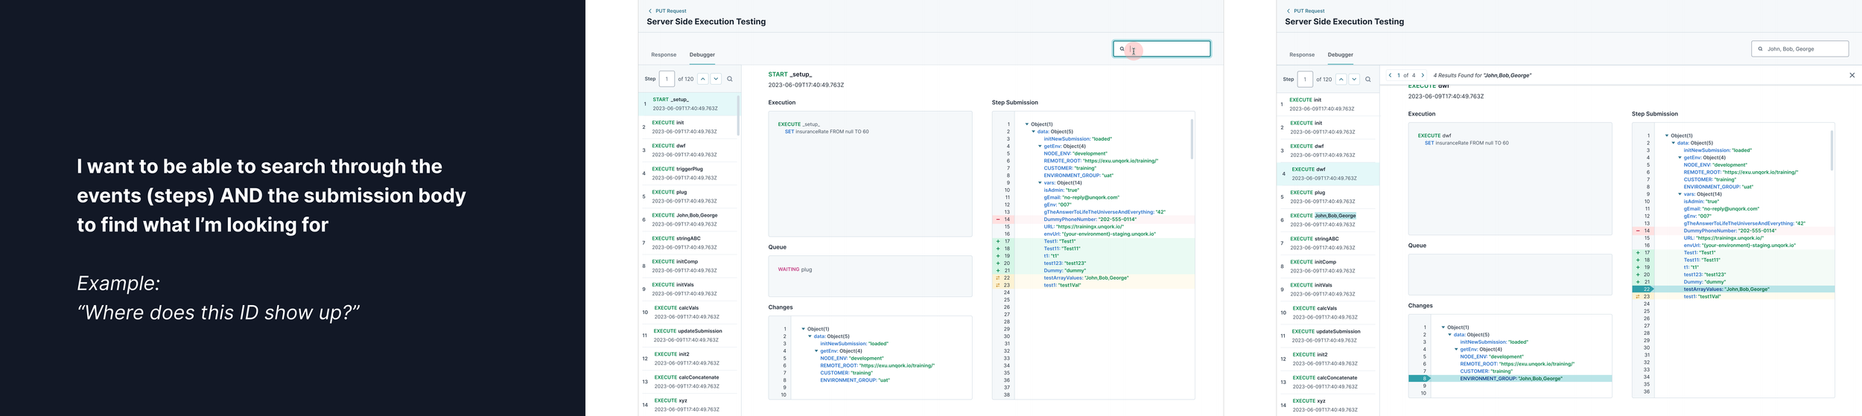Select EXECUTE triggerPlug step
The image size is (1862, 416).
tap(688, 173)
